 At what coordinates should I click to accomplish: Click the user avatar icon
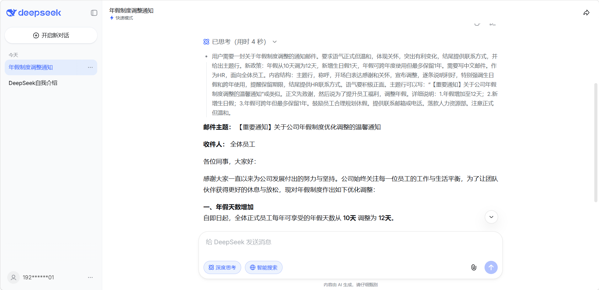(13, 277)
